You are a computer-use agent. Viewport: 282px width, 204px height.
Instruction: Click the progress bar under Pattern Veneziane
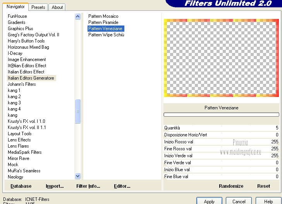point(222,114)
